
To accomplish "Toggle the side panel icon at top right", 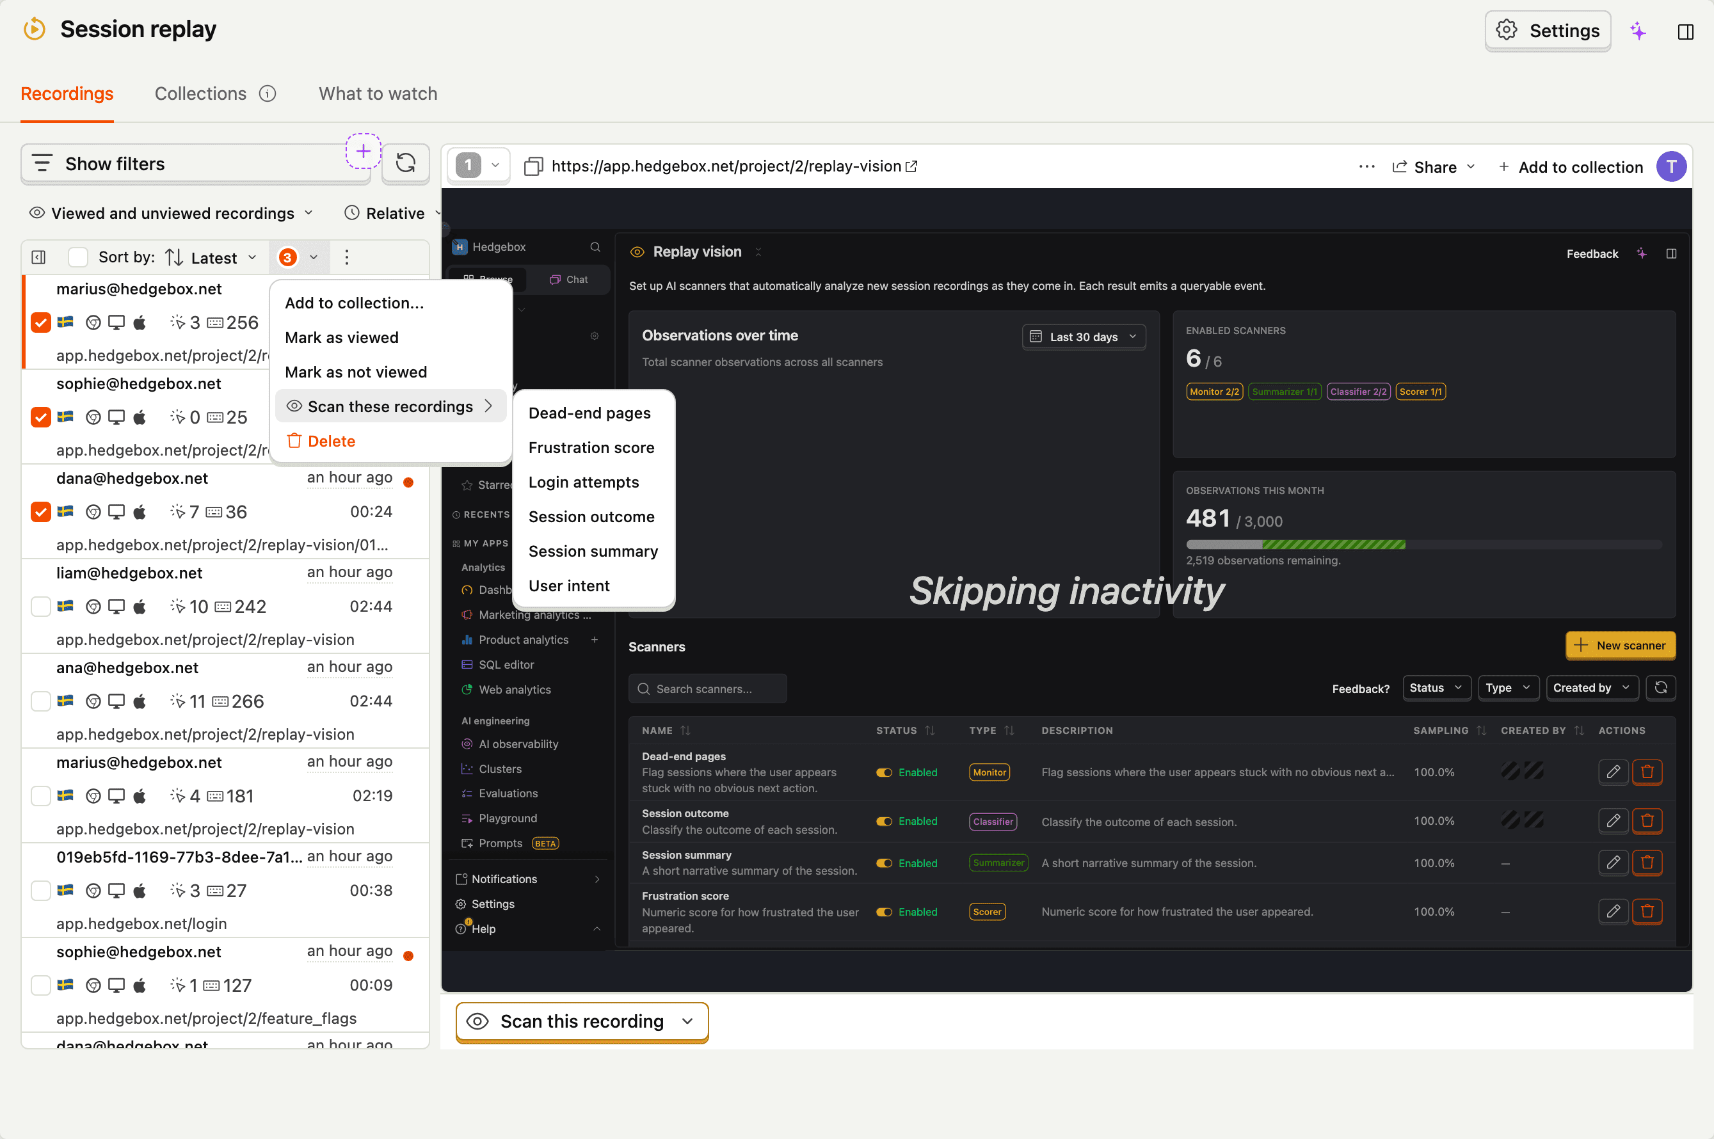I will coord(1686,31).
